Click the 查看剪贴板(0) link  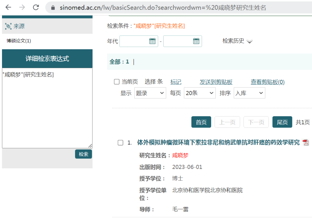coord(268,82)
